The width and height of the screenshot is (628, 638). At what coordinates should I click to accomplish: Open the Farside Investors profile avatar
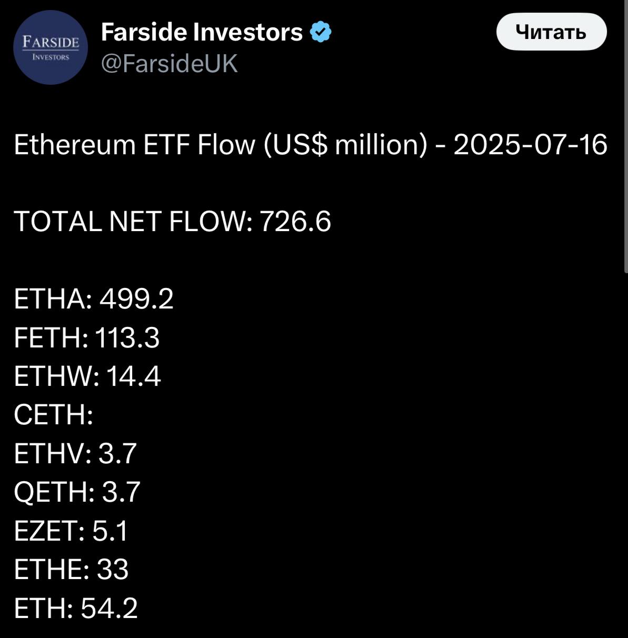click(x=50, y=48)
